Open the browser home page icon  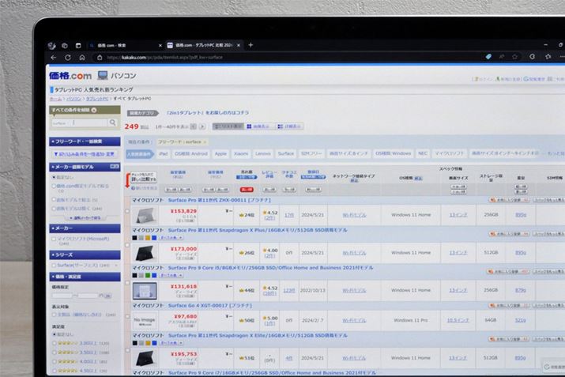point(82,58)
